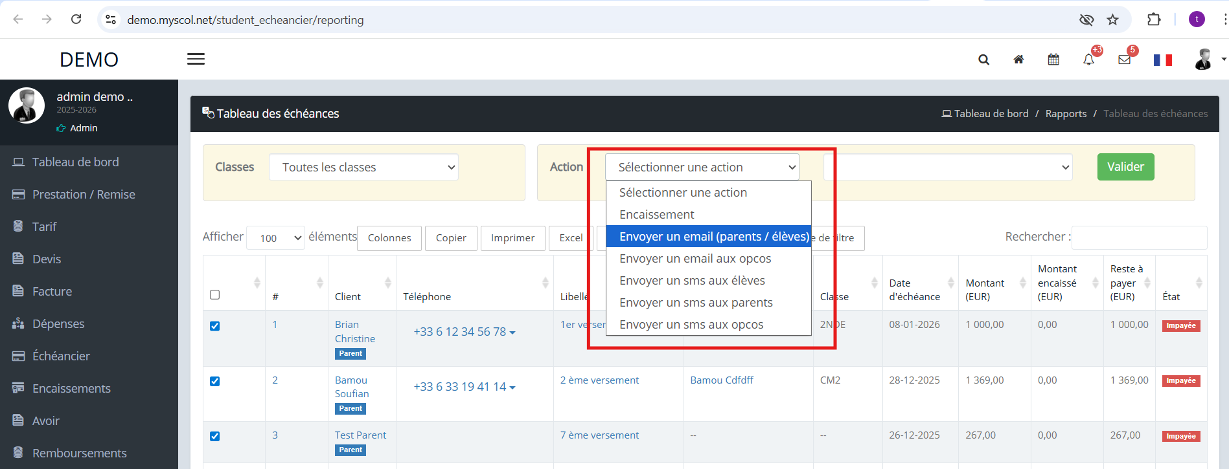Image resolution: width=1229 pixels, height=469 pixels.
Task: Uncheck the checkbox for Bamou Soufian row
Action: tap(215, 381)
